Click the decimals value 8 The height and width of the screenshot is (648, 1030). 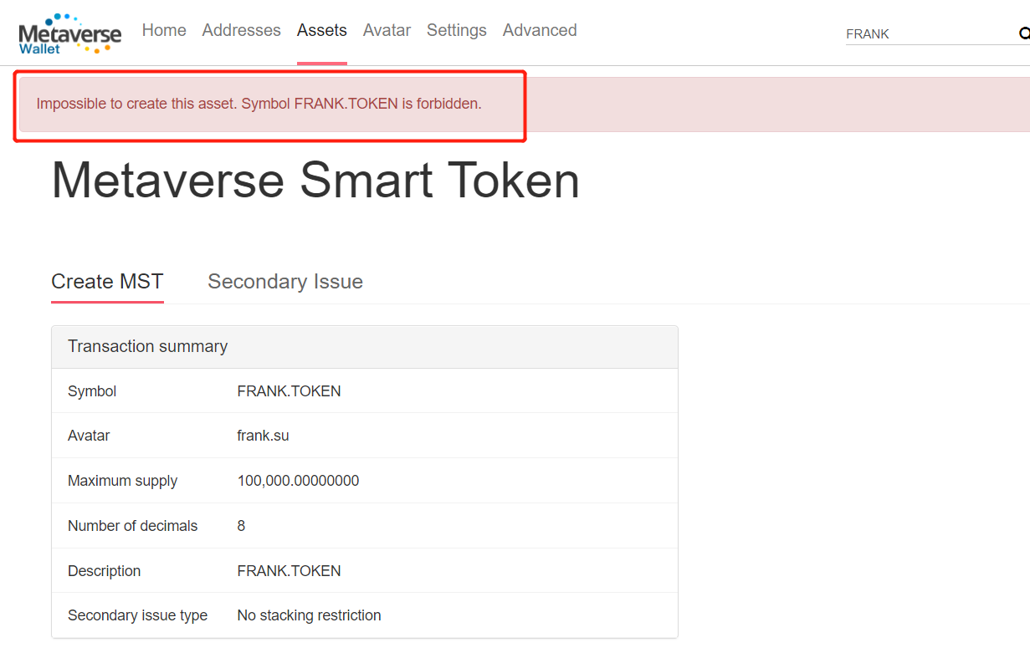coord(242,526)
